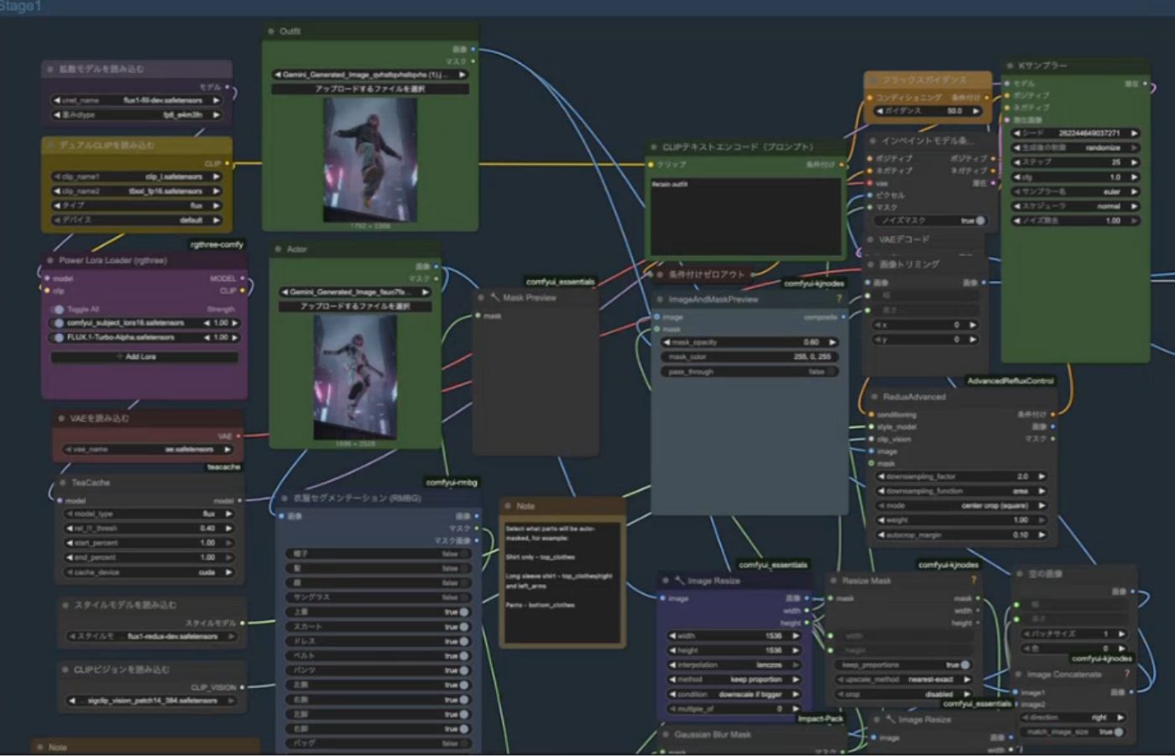Click the help icon on ImageAndMaskPreview node
The image size is (1175, 756).
click(838, 300)
